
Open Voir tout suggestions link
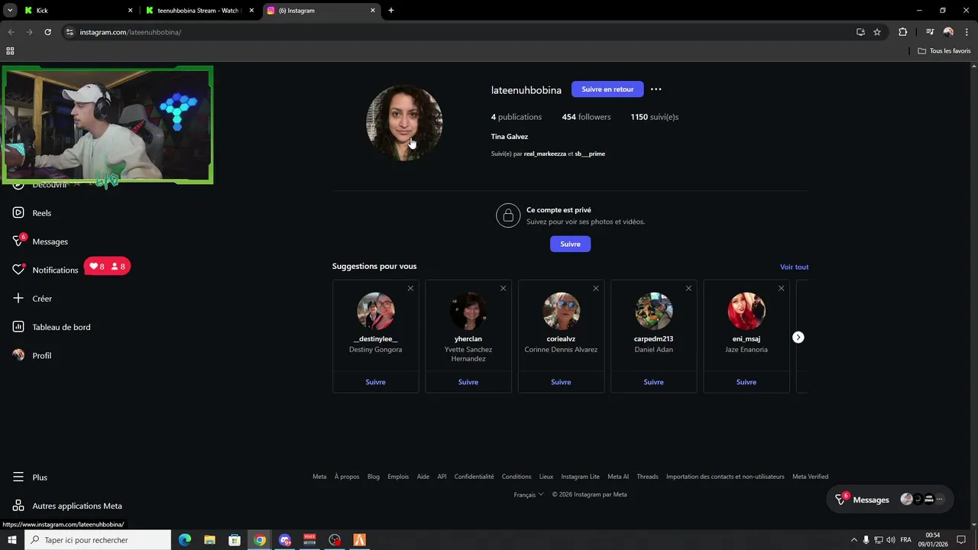click(x=794, y=267)
